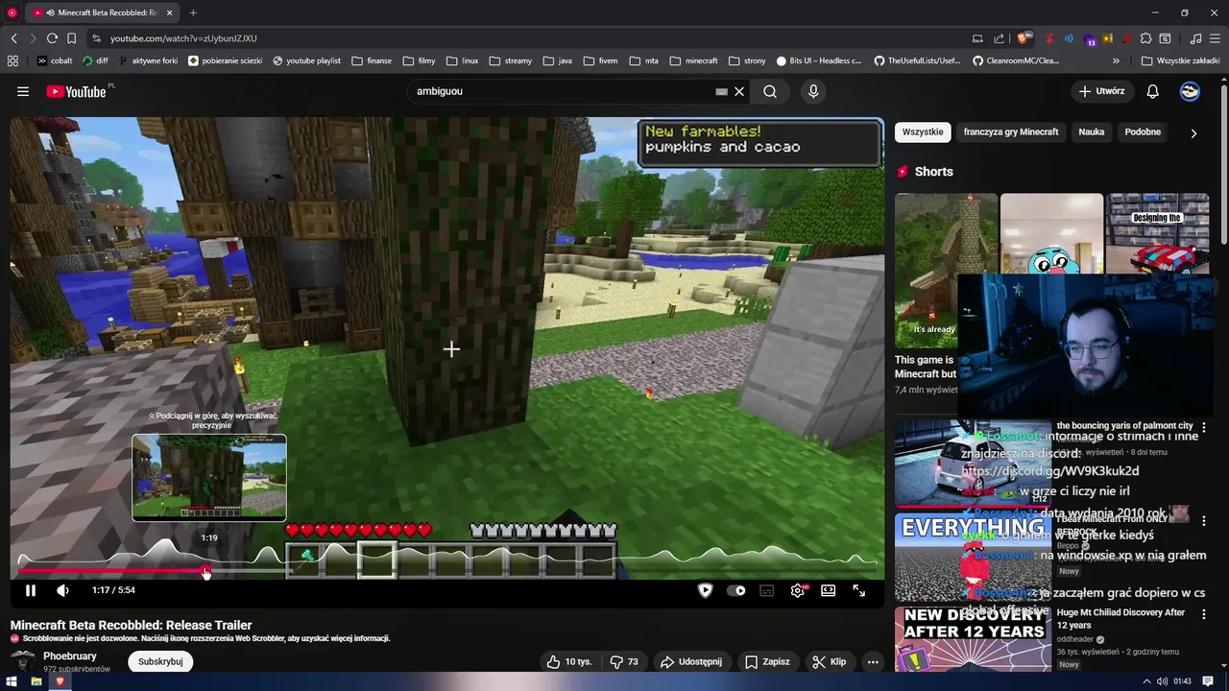Open the Phoebruary channel avatar

point(23,661)
